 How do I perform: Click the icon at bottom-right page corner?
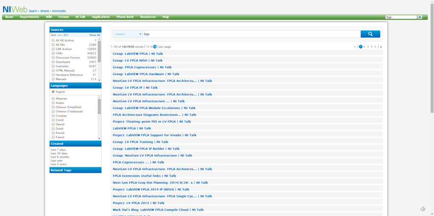coord(423,209)
